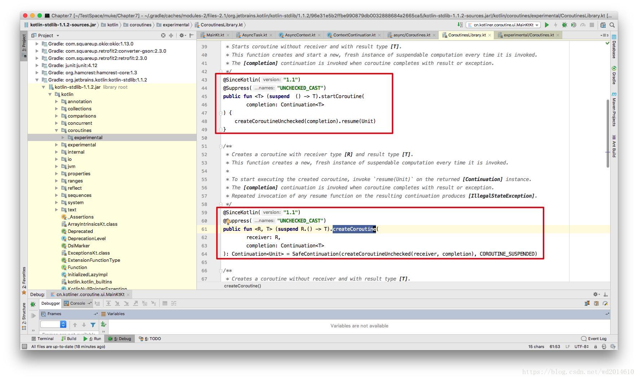This screenshot has height=379, width=638.
Task: Open the hidden tabs list dropdown
Action: (604, 35)
